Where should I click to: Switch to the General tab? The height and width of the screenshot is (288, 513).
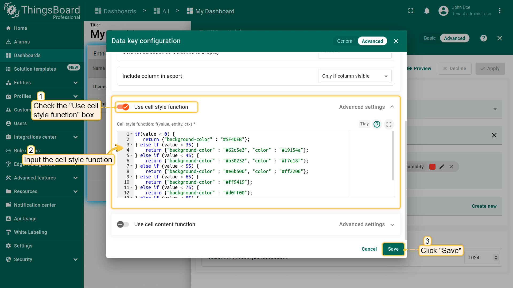click(x=345, y=41)
